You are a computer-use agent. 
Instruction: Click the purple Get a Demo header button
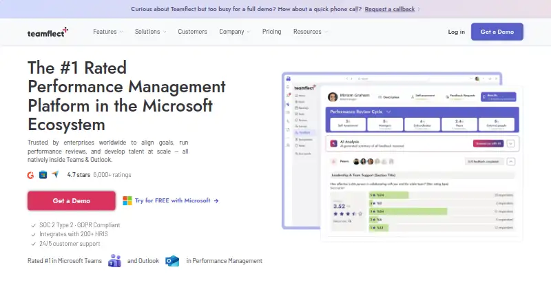(x=497, y=32)
